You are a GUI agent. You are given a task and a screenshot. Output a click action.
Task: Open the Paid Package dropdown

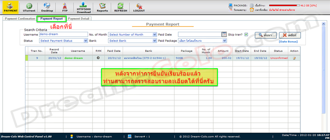[202, 40]
